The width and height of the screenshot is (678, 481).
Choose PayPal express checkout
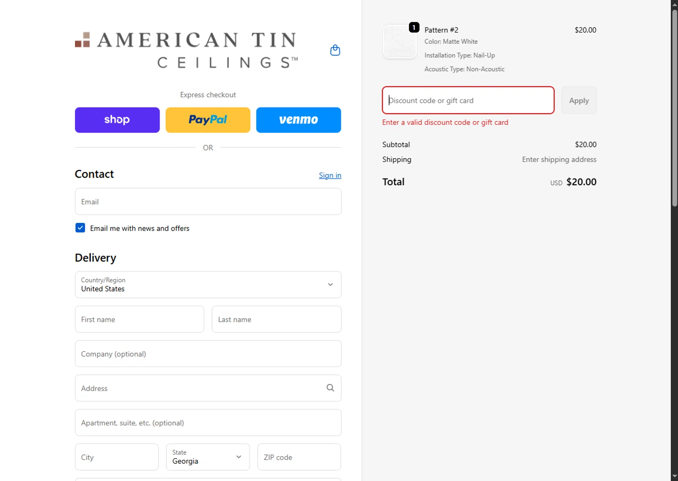point(208,120)
